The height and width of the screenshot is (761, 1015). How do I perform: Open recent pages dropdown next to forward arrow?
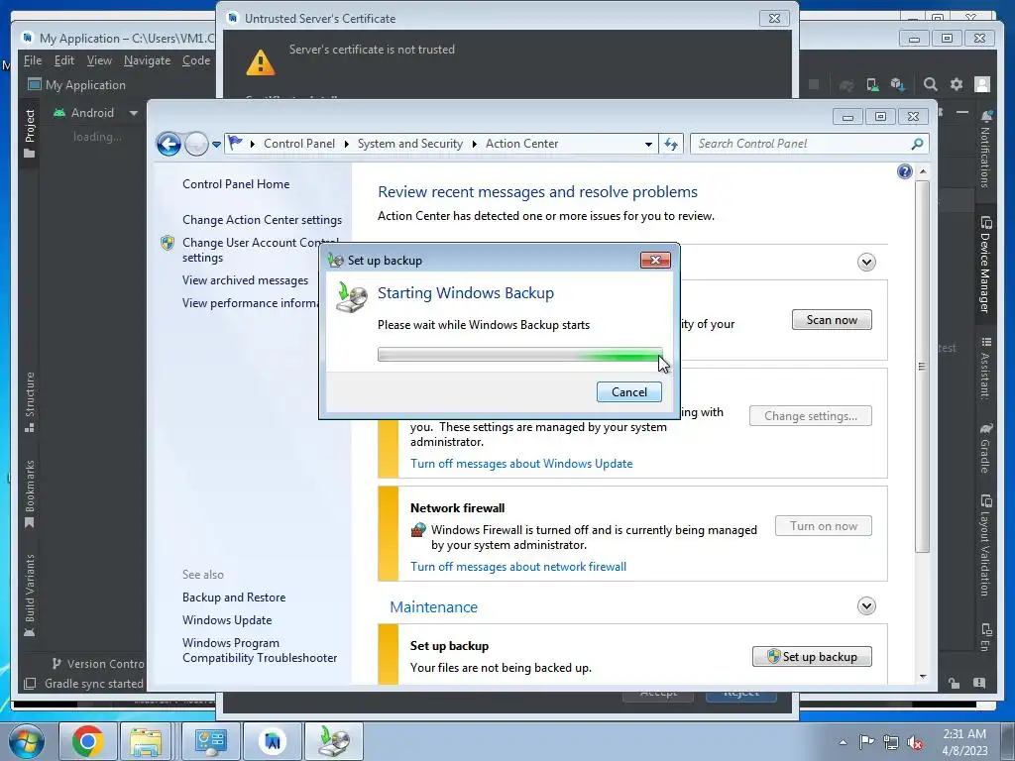(216, 145)
